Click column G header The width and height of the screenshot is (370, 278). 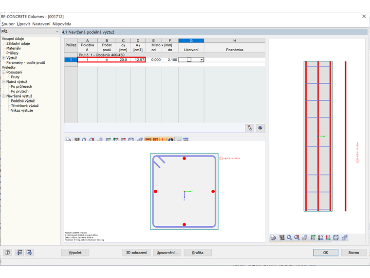coord(191,40)
